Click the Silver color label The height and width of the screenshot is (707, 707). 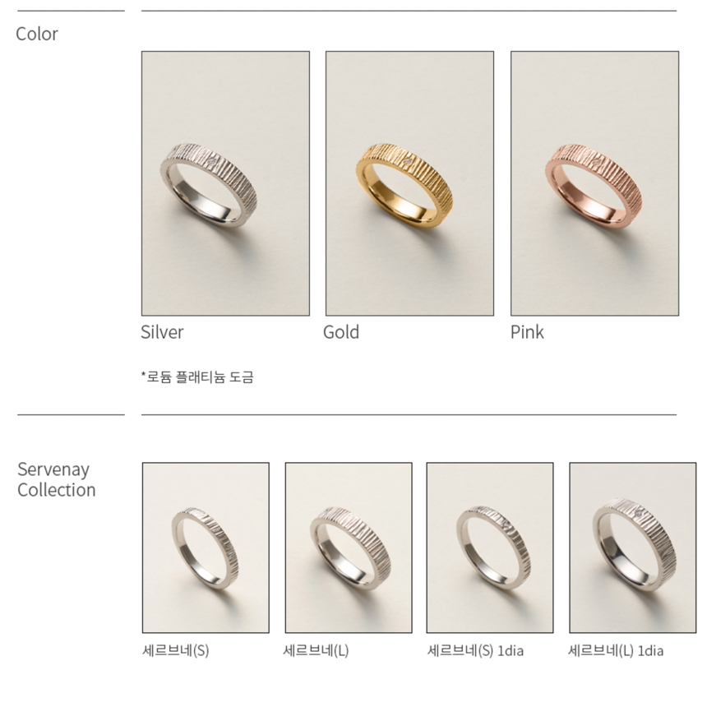click(162, 332)
